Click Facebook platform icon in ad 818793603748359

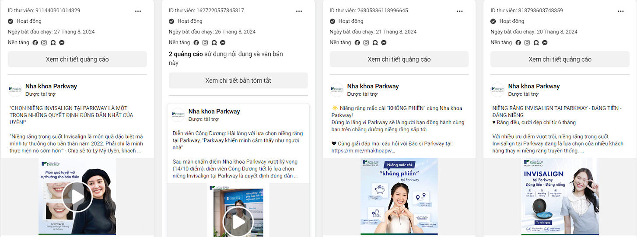point(518,43)
